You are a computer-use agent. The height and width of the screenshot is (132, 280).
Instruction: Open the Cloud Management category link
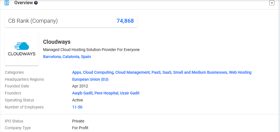[132, 72]
